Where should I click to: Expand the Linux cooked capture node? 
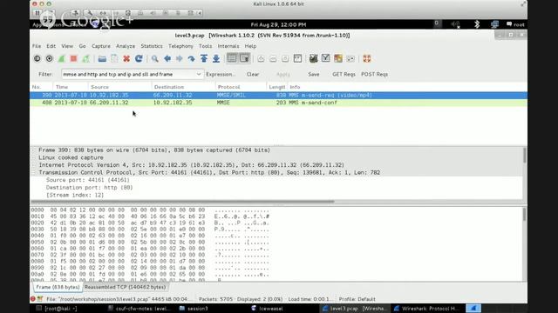tap(34, 158)
